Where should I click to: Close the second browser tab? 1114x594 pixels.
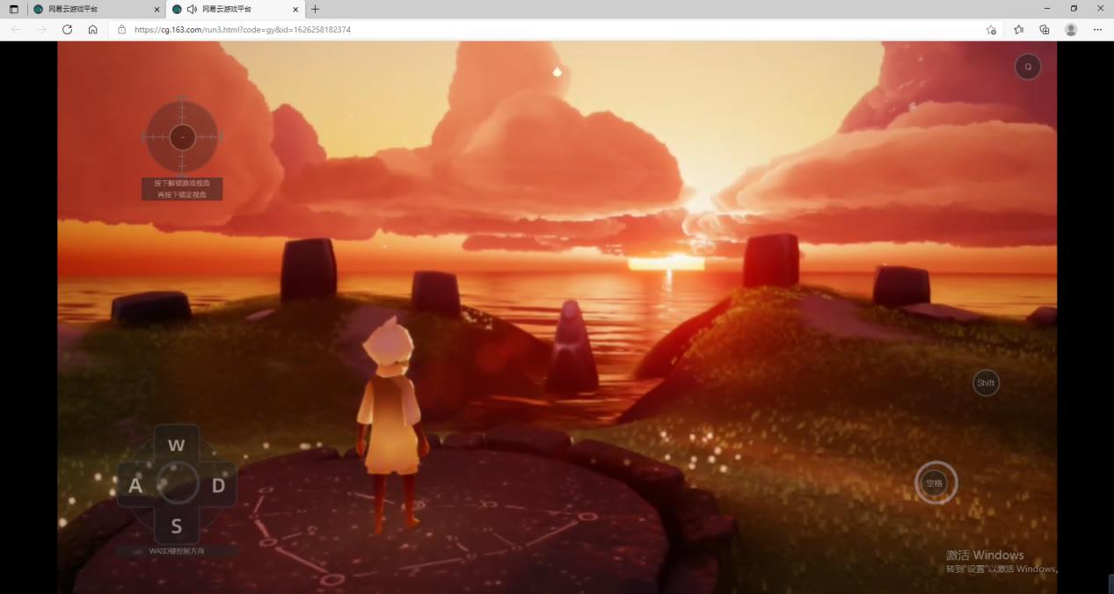295,9
